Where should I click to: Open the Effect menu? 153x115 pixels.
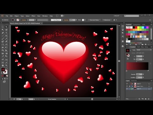click(x=33, y=16)
